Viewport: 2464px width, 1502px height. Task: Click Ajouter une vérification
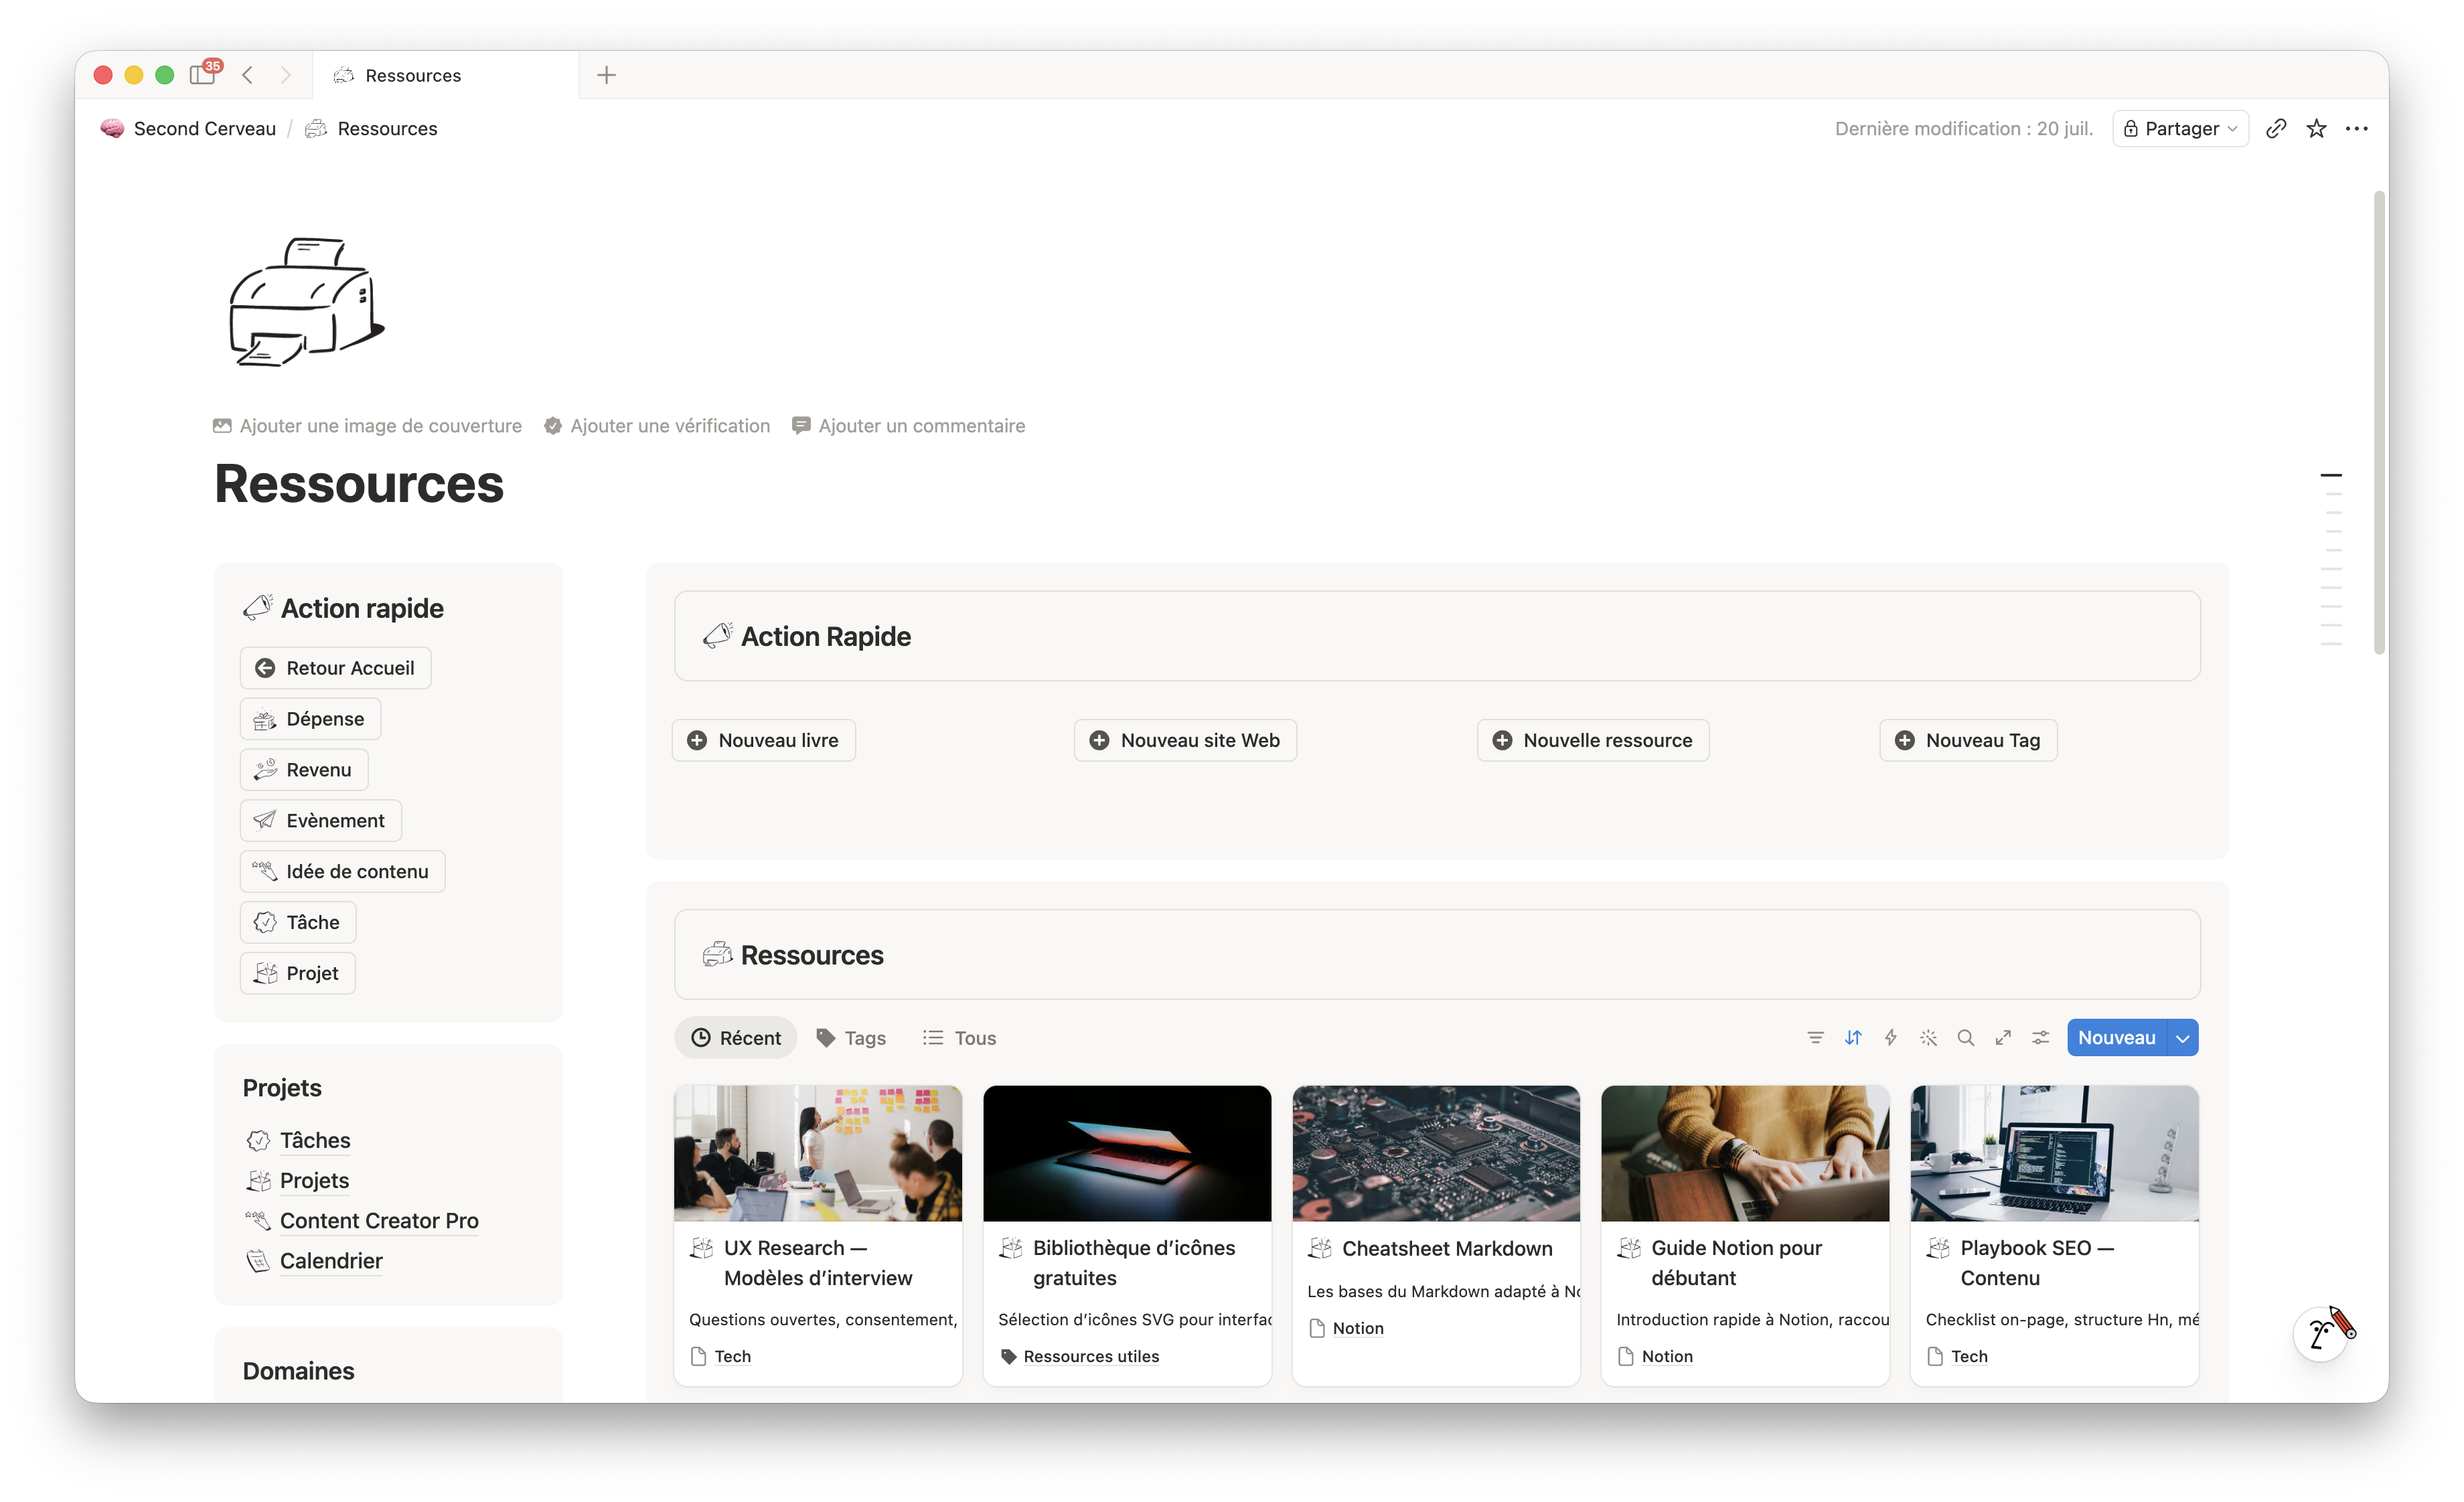click(x=657, y=426)
